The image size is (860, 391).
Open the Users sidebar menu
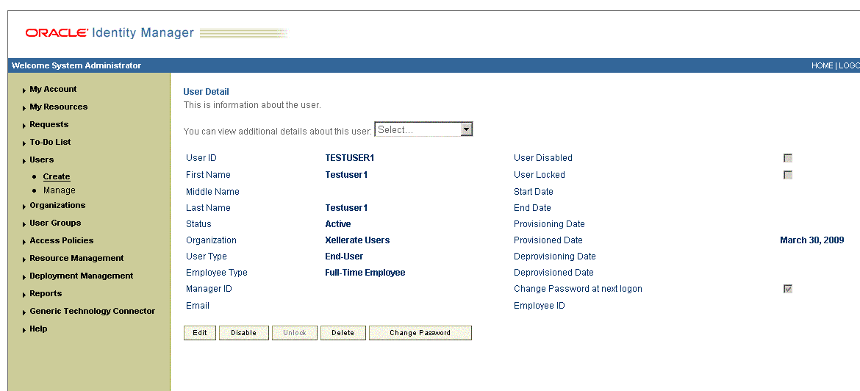coord(42,159)
